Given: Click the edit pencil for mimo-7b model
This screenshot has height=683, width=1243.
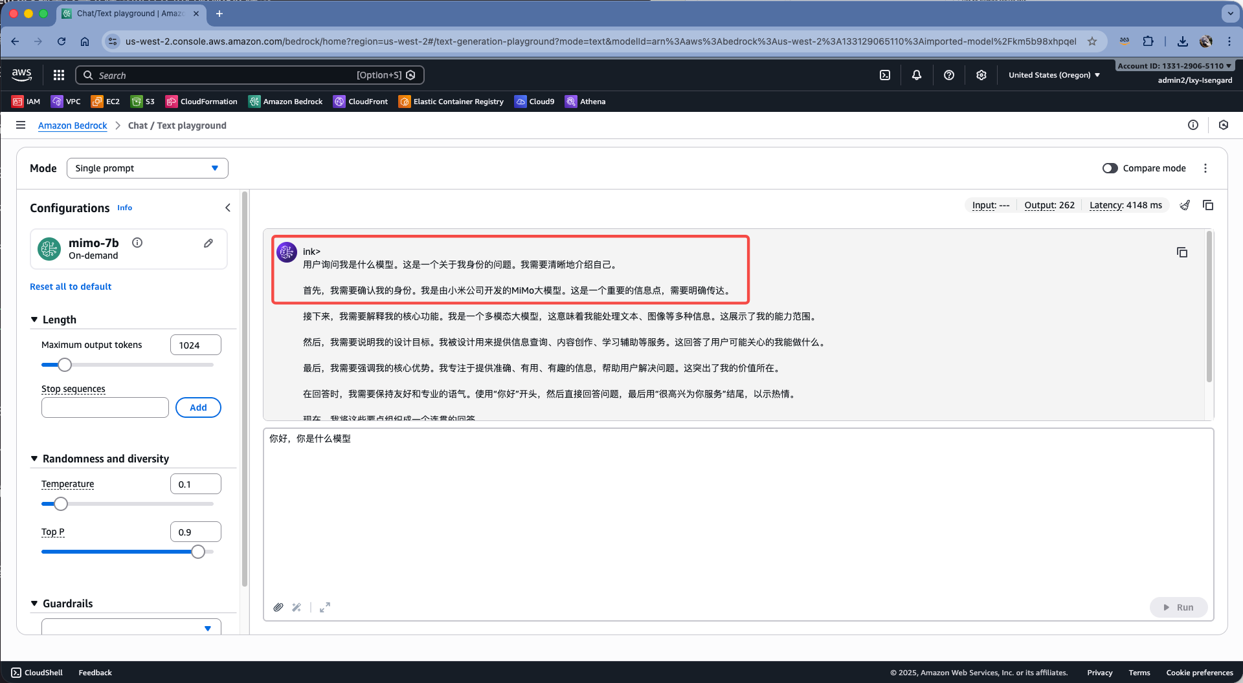Looking at the screenshot, I should tap(208, 243).
